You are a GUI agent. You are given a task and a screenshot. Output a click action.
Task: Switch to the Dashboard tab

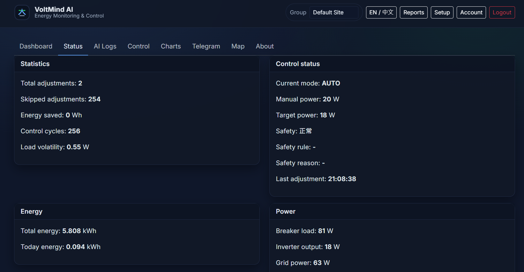pos(36,46)
